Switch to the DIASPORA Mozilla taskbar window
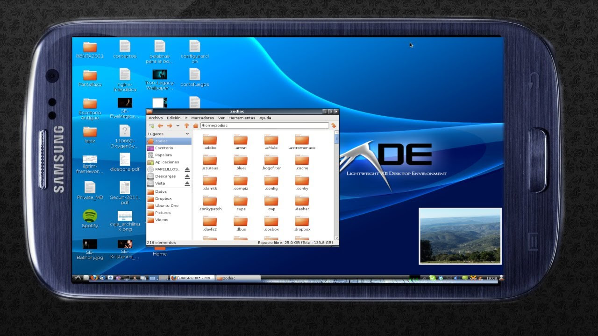This screenshot has height=336, width=598. (x=192, y=277)
